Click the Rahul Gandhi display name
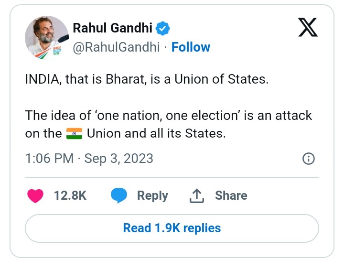 pyautogui.click(x=112, y=28)
